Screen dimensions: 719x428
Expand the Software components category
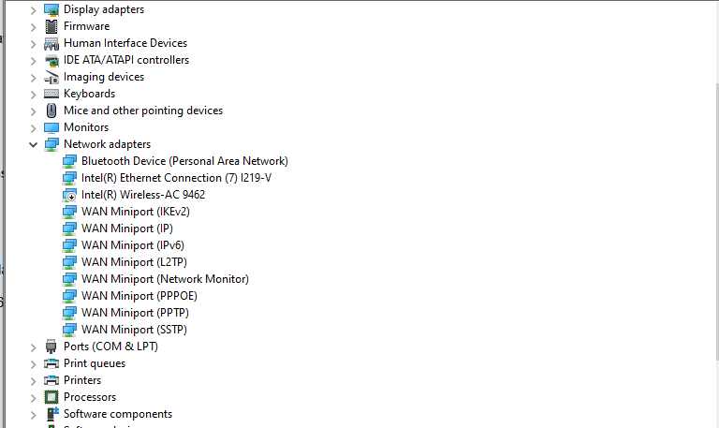pos(34,414)
